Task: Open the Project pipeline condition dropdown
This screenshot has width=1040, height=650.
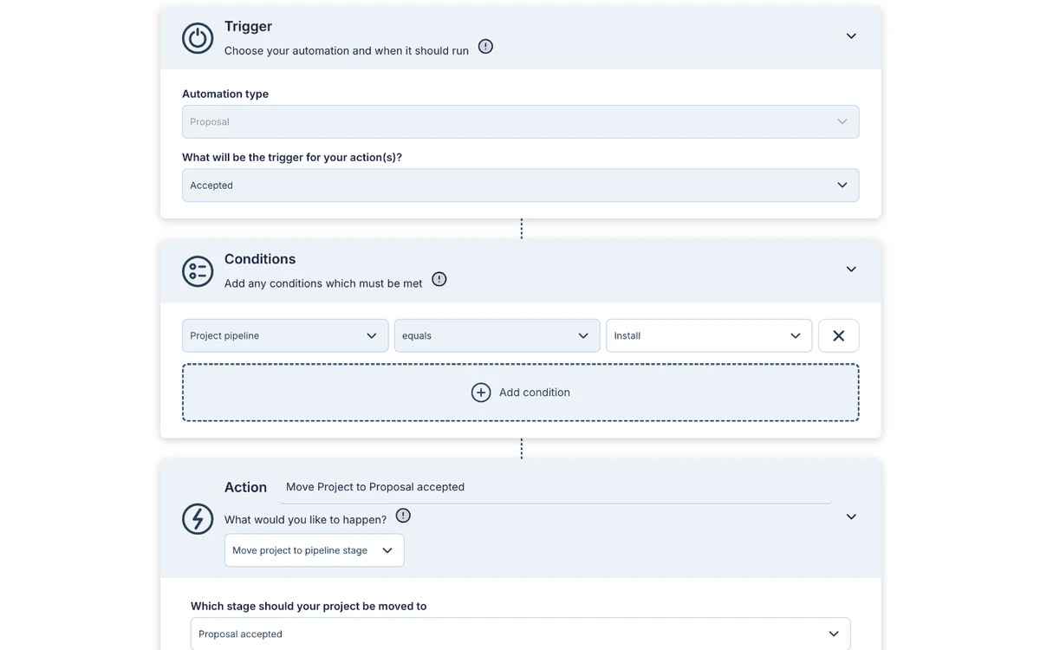Action: pos(285,335)
